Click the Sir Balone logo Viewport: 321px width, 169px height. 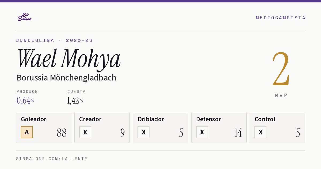25,17
